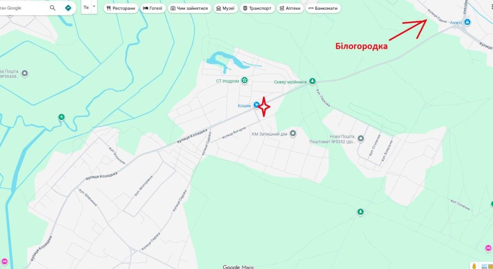Open Street View pegman icon

474,266
